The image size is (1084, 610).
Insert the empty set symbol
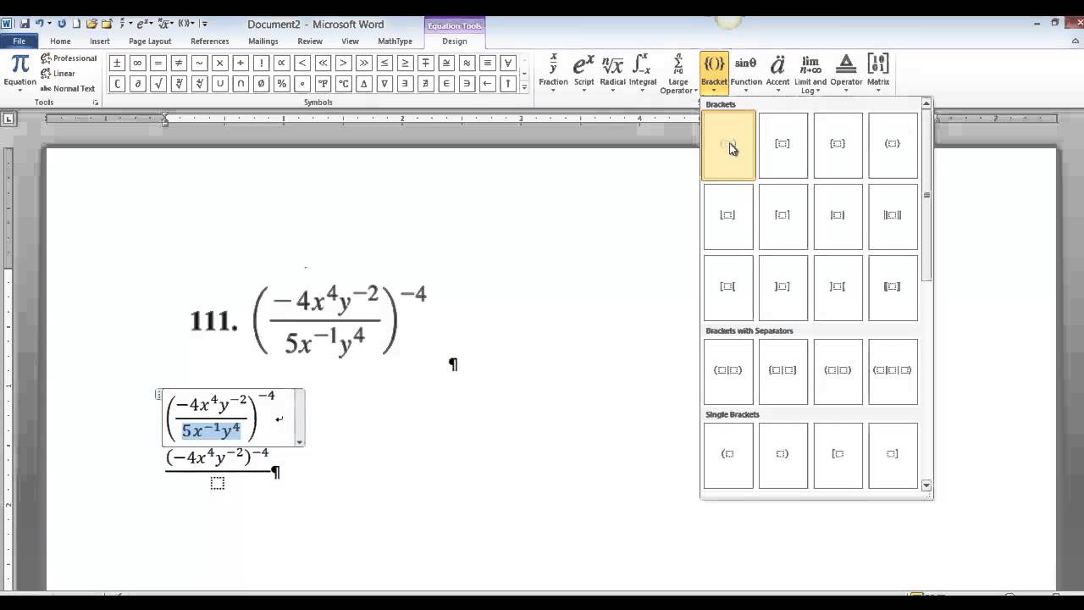click(x=261, y=83)
